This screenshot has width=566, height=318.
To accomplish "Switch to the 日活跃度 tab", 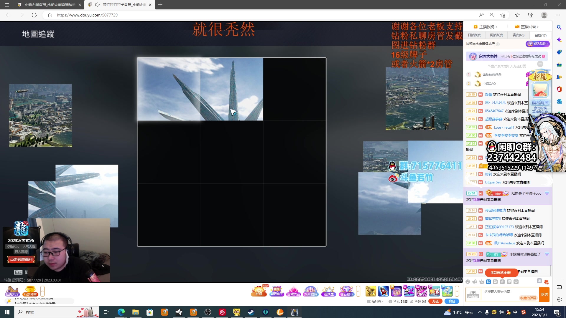I will [474, 35].
